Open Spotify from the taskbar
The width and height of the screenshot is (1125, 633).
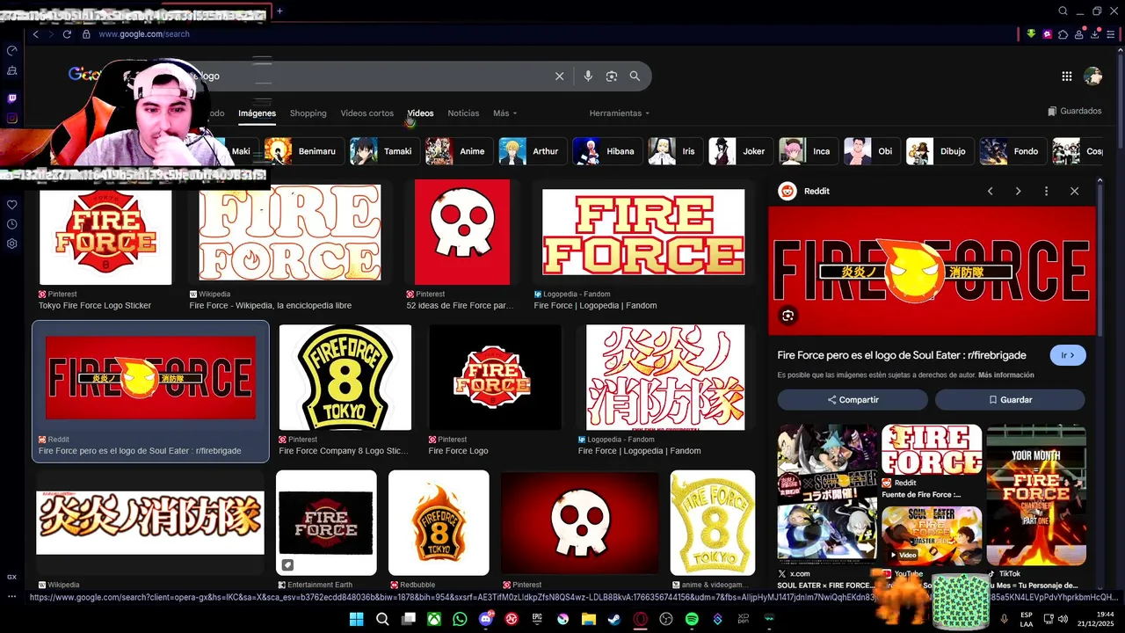pos(692,619)
